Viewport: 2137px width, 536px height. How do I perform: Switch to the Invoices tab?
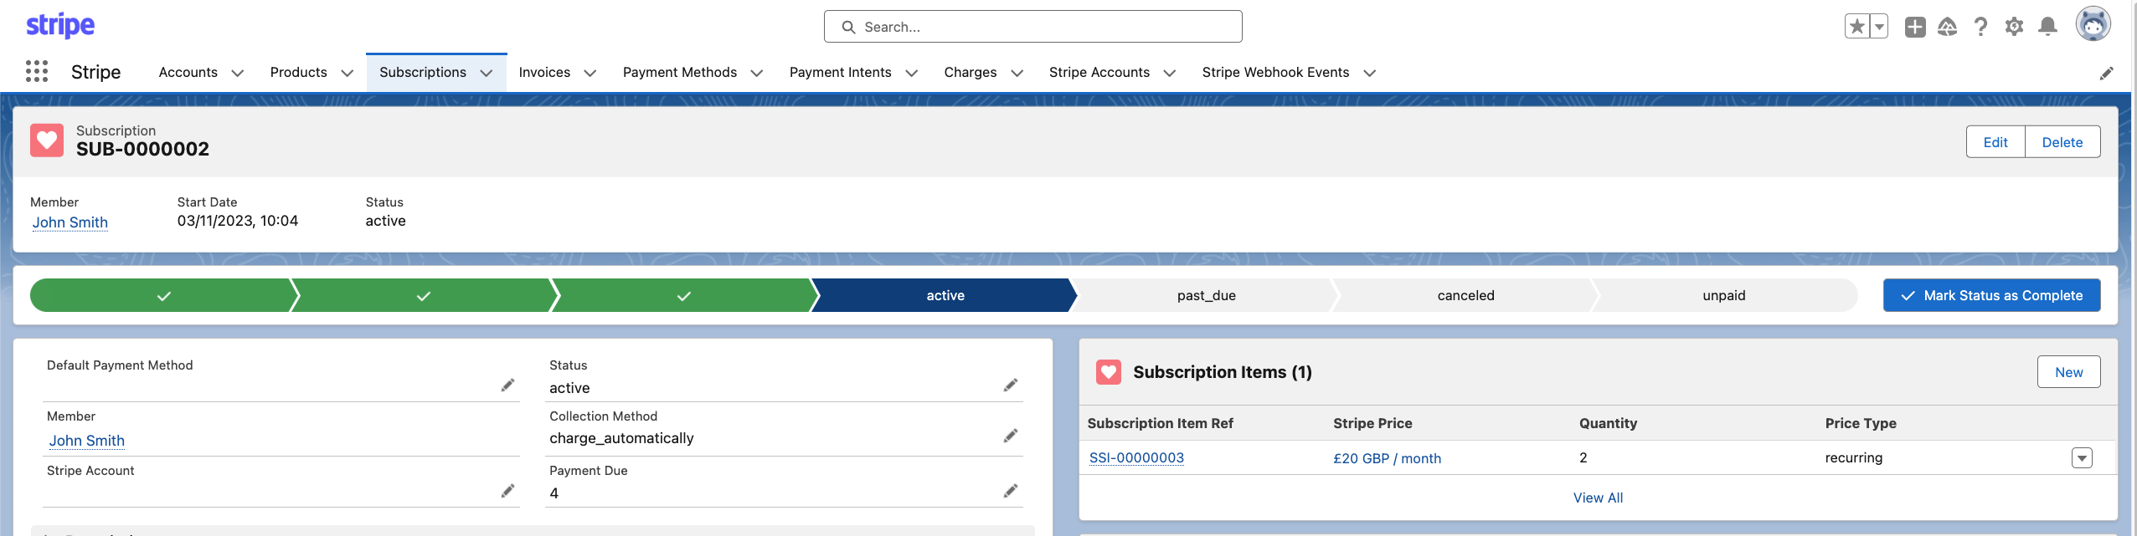point(544,73)
